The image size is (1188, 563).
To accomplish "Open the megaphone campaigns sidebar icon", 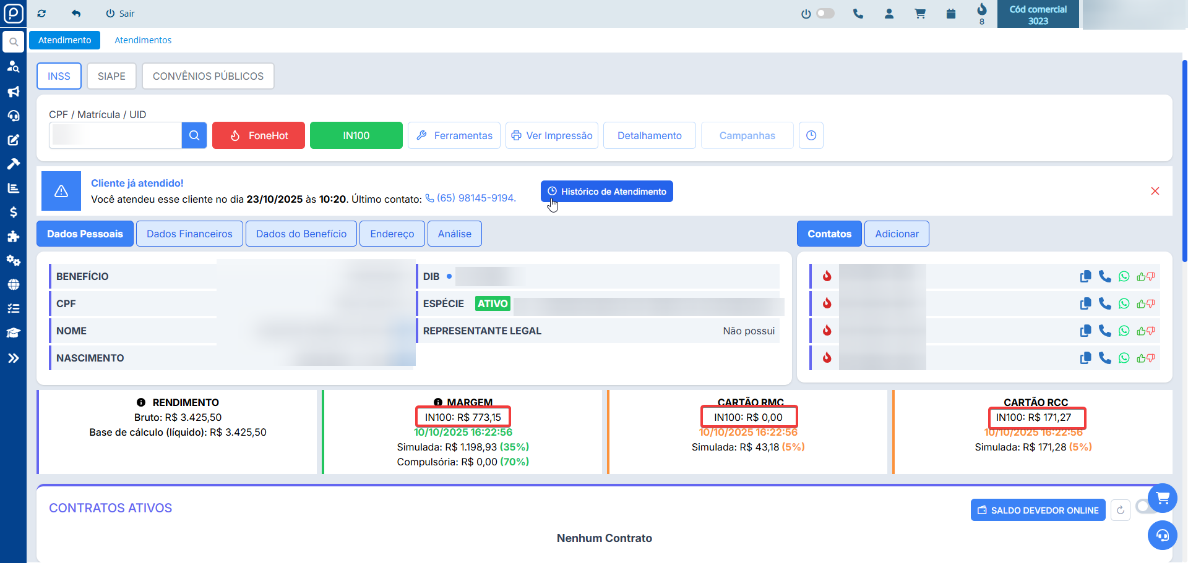I will [x=13, y=91].
